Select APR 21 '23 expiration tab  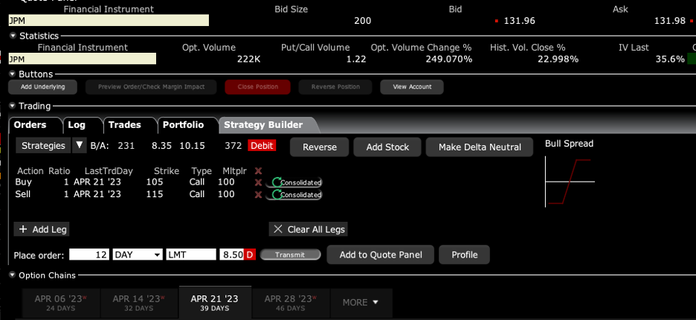point(215,303)
